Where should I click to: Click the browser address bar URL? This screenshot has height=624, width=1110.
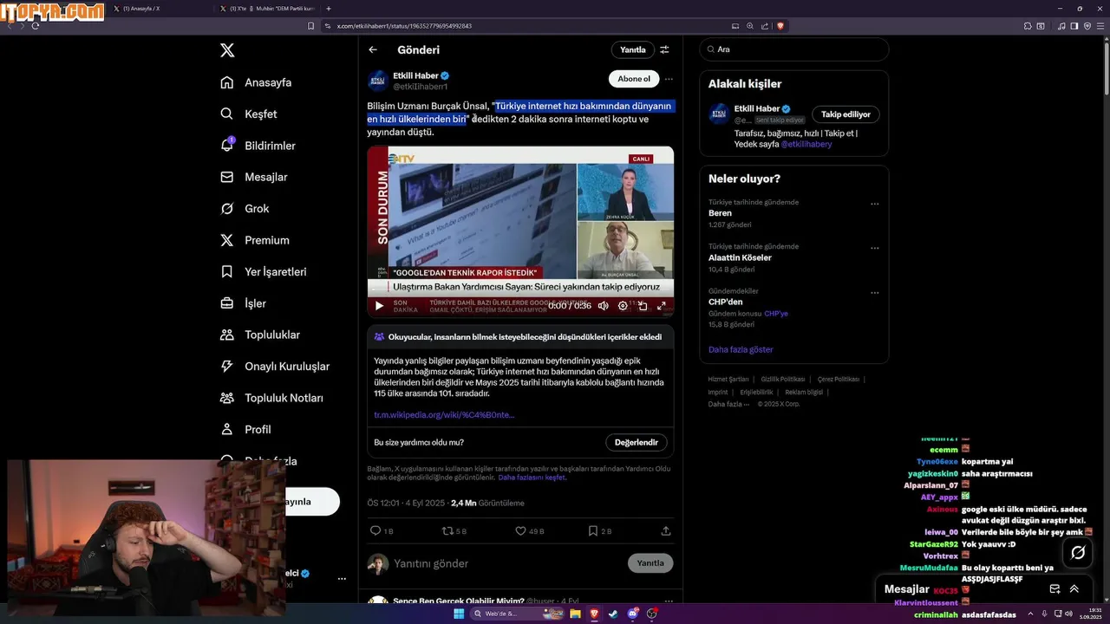(404, 26)
